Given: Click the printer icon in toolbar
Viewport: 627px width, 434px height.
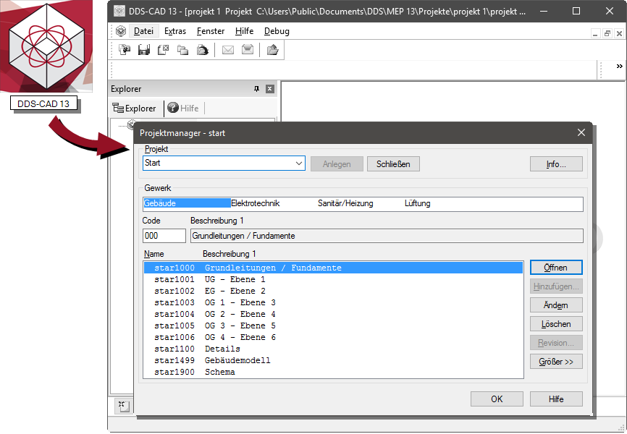Looking at the screenshot, I should (x=203, y=50).
